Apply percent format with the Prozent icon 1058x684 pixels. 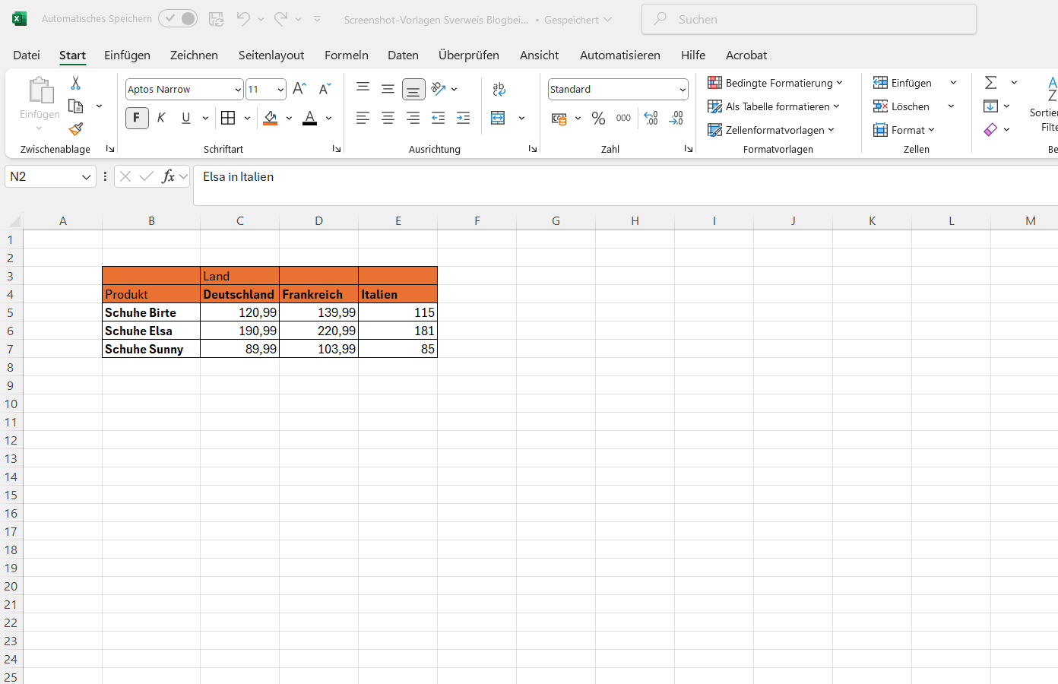(x=598, y=118)
